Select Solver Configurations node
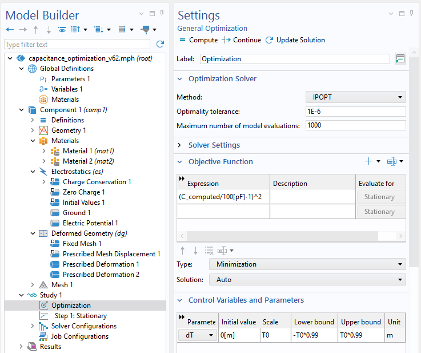The image size is (421, 353). [84, 326]
